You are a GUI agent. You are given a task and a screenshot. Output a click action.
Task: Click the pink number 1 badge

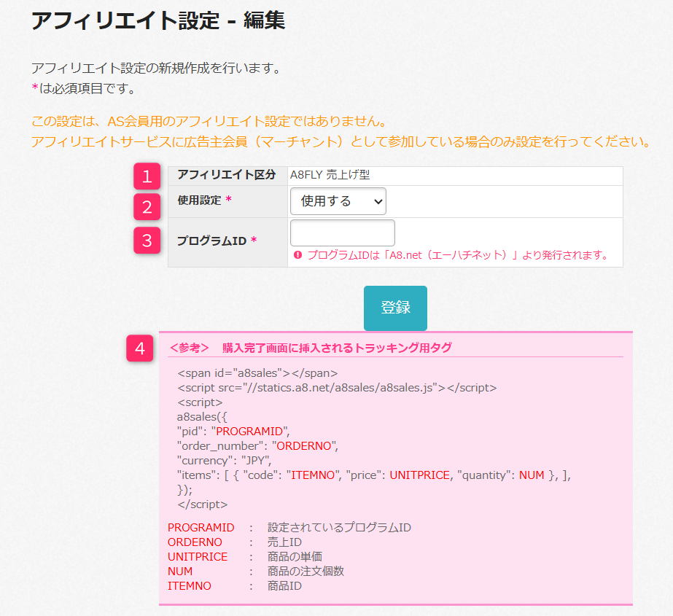(x=147, y=176)
